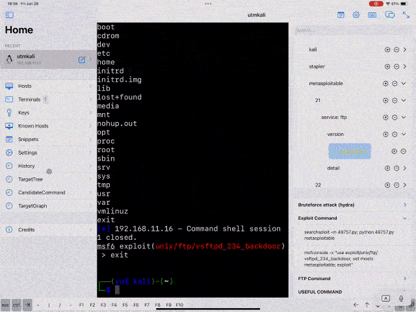Expand the port 22 tree node
This screenshot has height=312, width=416.
[405, 185]
